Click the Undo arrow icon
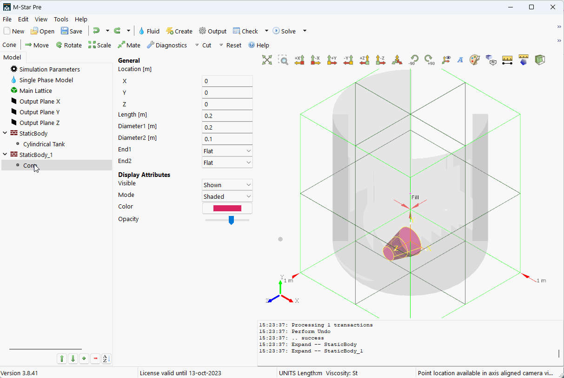 (x=96, y=31)
